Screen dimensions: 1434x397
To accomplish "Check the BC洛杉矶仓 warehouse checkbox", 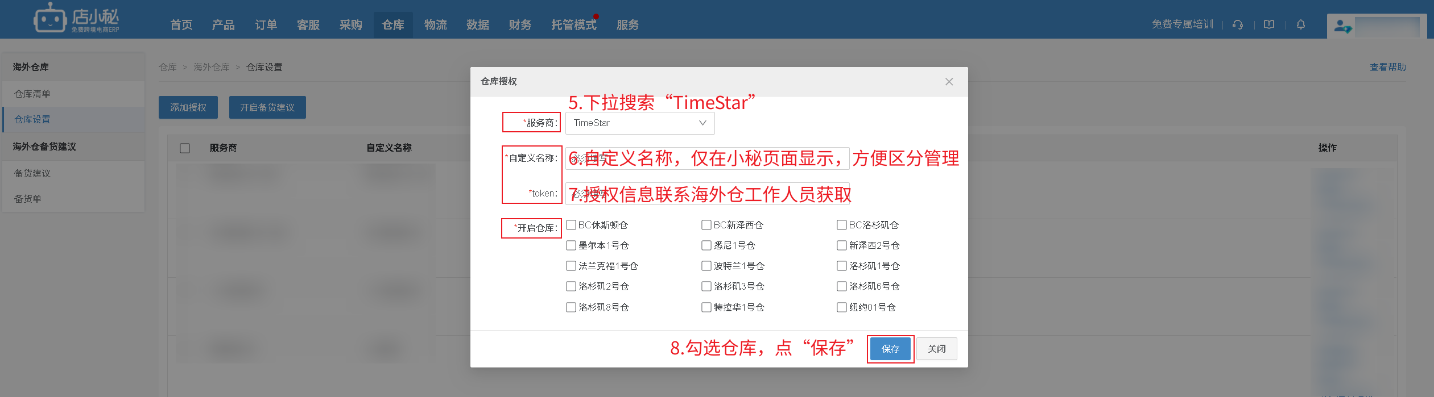I will click(842, 225).
